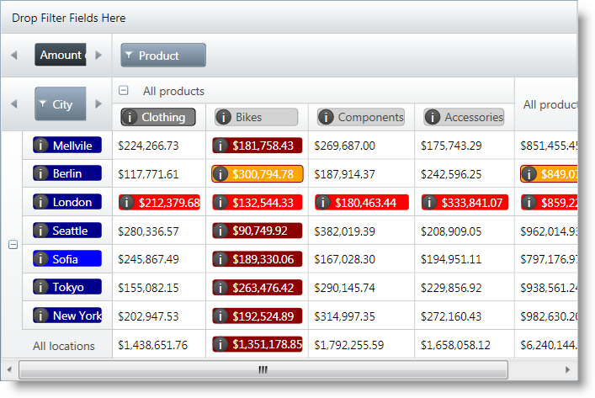Click the info icon beside Bikes header

click(224, 117)
